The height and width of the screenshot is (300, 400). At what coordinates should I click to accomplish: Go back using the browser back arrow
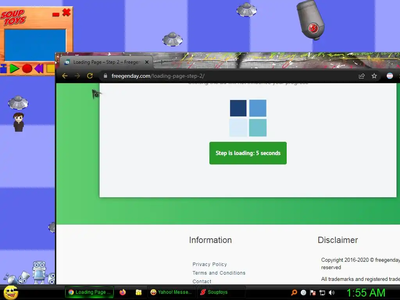click(x=65, y=76)
